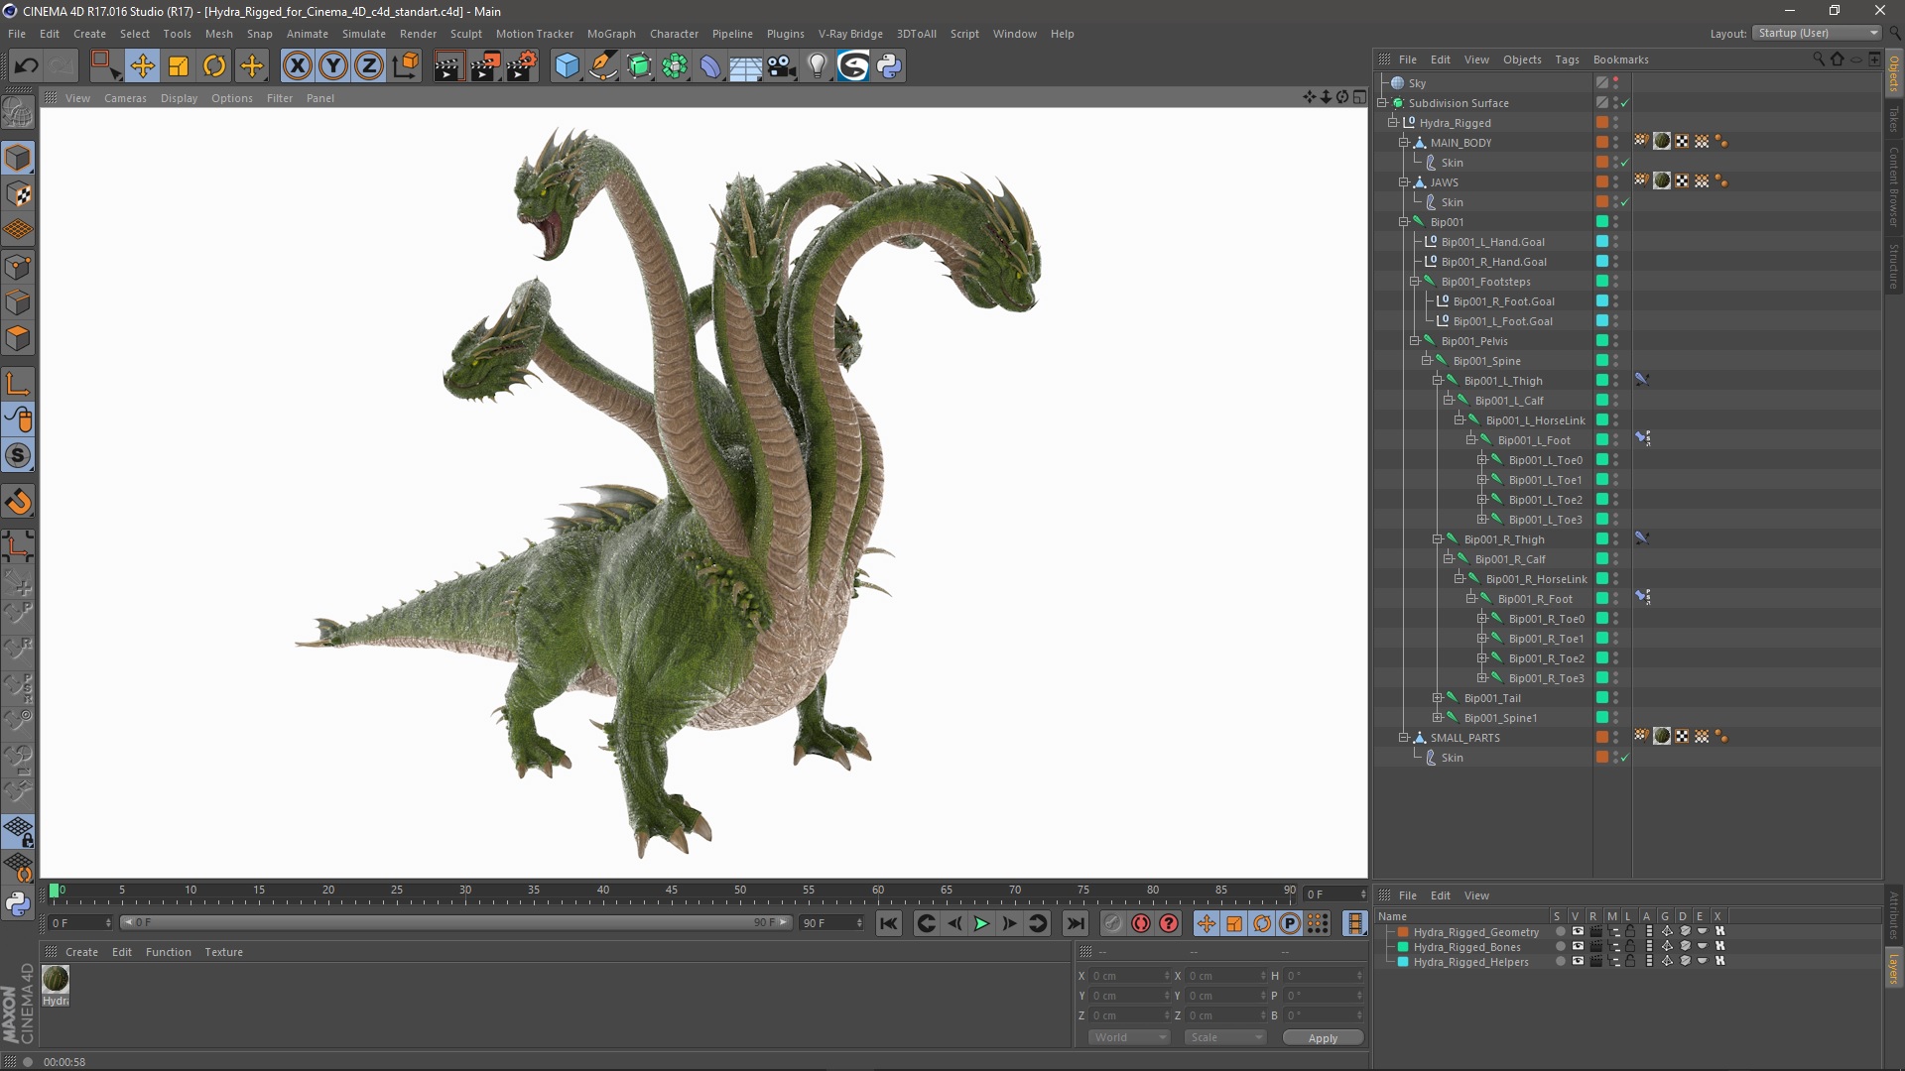Toggle X axis lock

tap(297, 66)
